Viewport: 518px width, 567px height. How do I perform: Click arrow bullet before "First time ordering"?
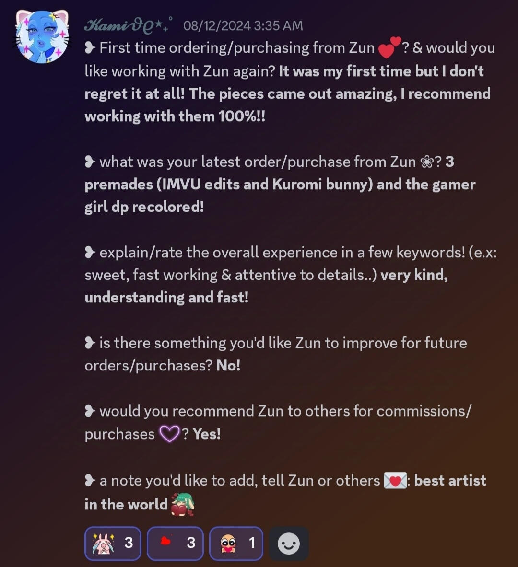(x=90, y=48)
